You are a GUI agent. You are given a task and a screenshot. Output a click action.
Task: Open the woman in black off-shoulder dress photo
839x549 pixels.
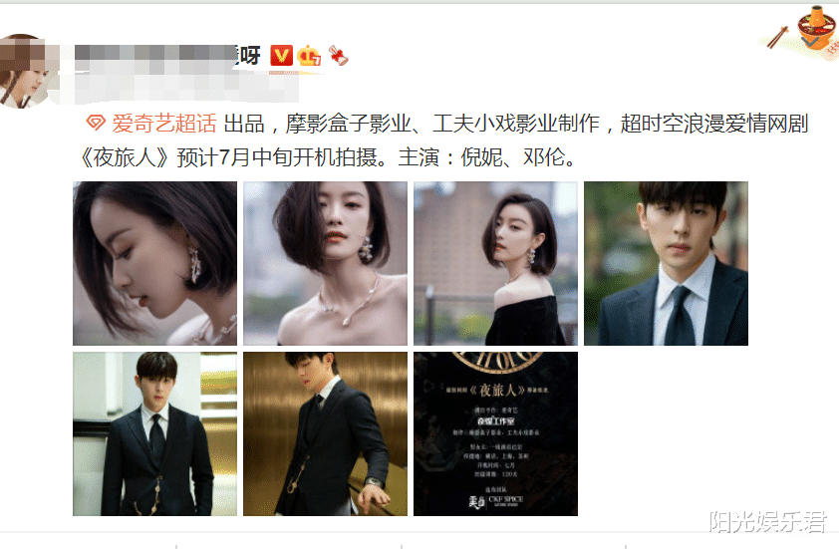(x=495, y=263)
